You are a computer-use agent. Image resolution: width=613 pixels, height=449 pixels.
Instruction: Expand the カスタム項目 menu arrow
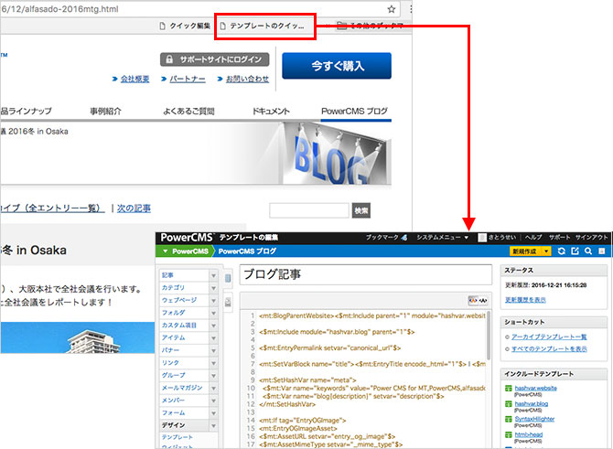(213, 326)
